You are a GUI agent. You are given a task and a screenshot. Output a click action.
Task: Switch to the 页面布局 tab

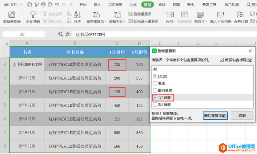click(x=115, y=5)
